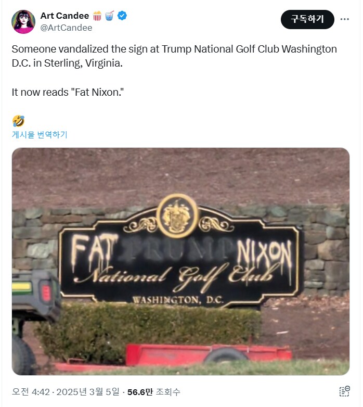Open the Art Candee profile avatar
Screen dimensions: 363x407
point(23,22)
